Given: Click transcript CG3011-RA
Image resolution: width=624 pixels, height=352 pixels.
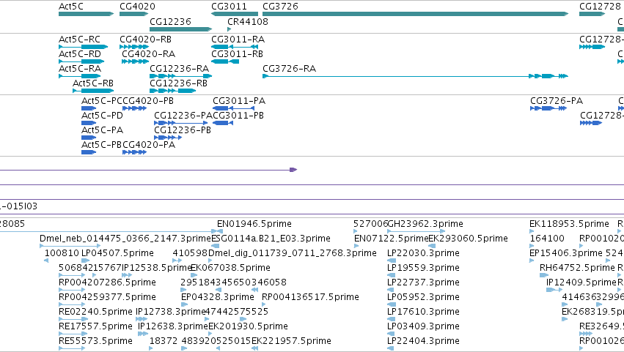Looking at the screenshot, I should click(x=238, y=40).
